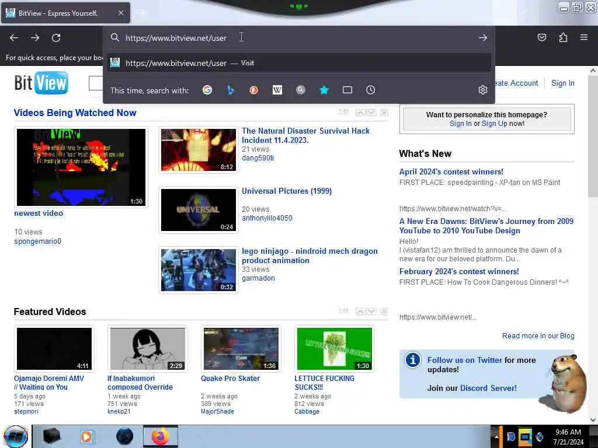Click Sign Up in personalize box
Viewport: 598px width, 448px height.
[x=494, y=124]
